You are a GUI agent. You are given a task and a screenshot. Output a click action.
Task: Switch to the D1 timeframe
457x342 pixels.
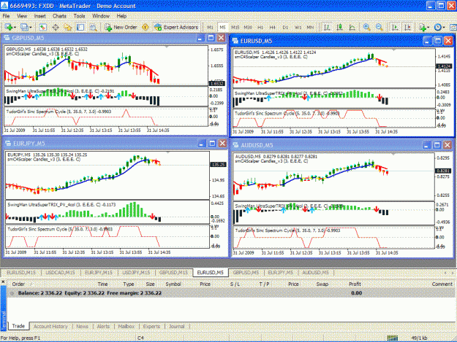(x=285, y=27)
